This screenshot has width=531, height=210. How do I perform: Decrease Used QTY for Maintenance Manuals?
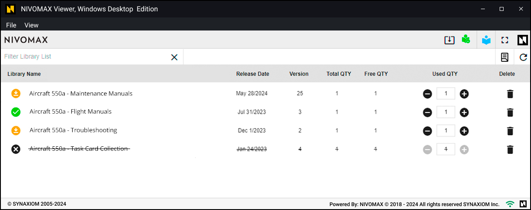pos(427,94)
